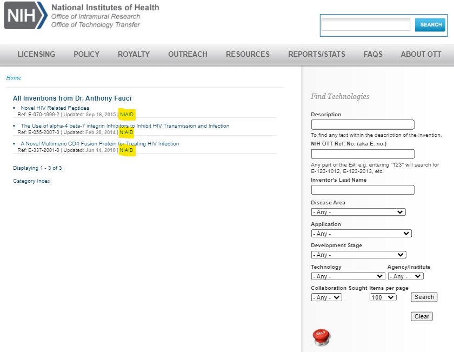Click the Ref: E-337-2001-0 text
The width and height of the screenshot is (454, 352).
[38, 150]
